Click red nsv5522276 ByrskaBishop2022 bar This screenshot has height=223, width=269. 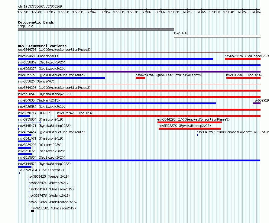[x=190, y=129]
